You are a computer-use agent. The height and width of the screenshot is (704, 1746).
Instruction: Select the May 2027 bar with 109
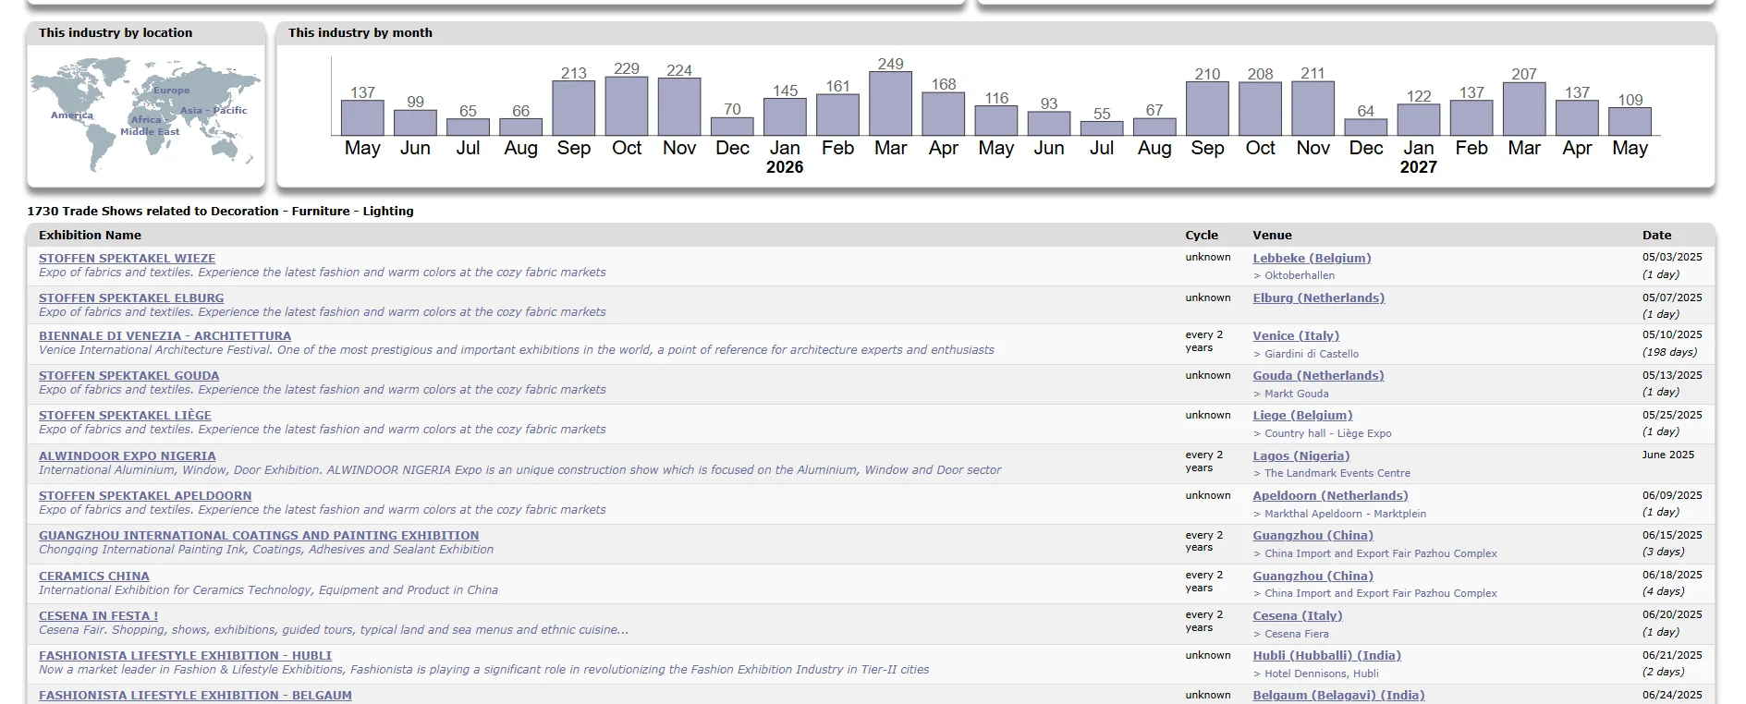(1630, 122)
